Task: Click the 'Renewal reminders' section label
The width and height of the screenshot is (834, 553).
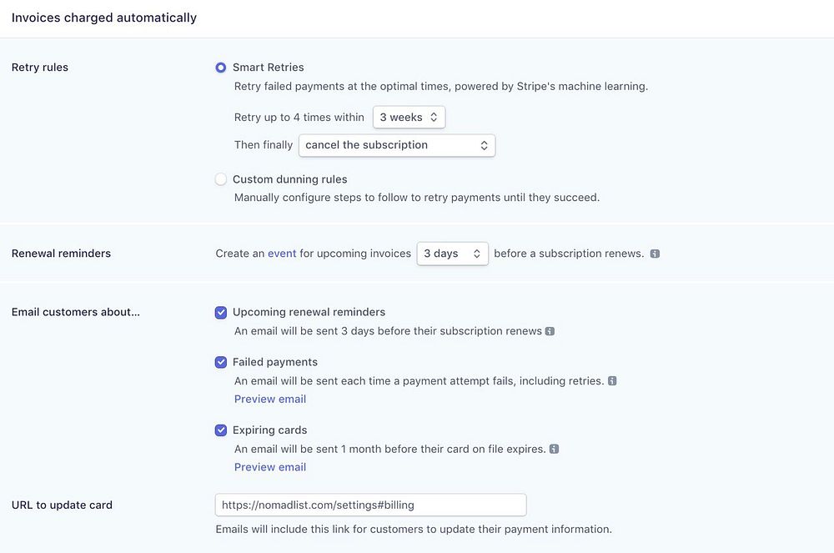Action: [x=61, y=254]
